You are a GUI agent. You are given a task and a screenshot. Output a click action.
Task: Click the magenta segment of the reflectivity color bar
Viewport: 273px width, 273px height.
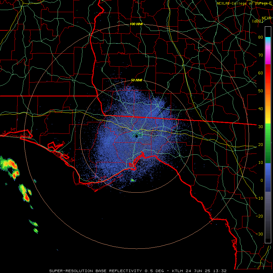(268, 56)
